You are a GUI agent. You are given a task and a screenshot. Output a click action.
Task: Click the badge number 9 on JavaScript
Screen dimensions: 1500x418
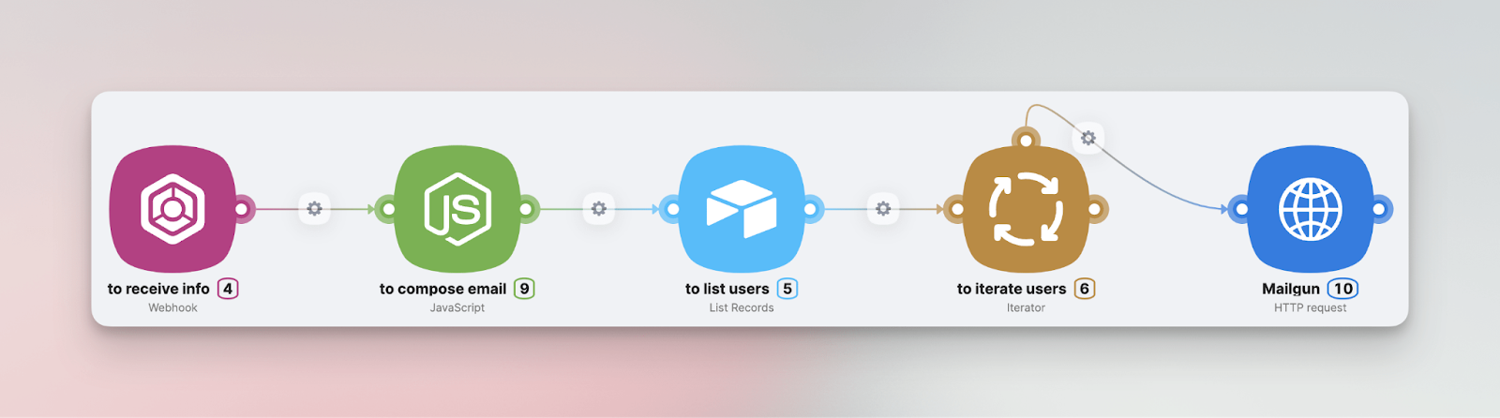click(x=524, y=289)
